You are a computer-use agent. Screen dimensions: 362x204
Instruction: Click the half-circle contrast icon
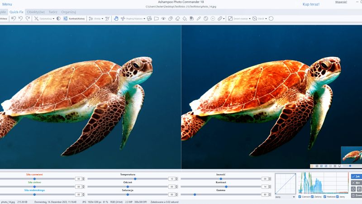pos(58,19)
